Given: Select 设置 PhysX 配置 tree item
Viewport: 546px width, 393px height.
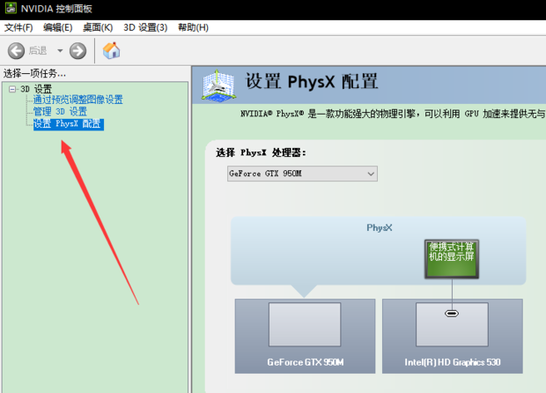Looking at the screenshot, I should 69,124.
